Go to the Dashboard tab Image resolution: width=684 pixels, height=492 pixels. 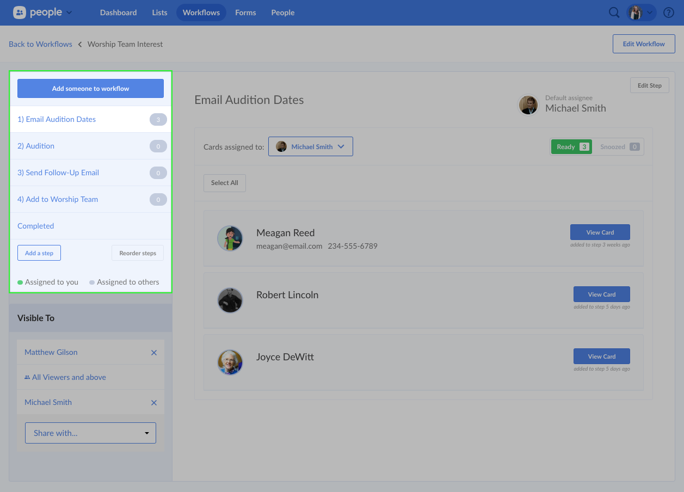pyautogui.click(x=118, y=13)
